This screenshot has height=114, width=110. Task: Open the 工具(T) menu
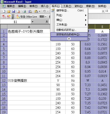(x=67, y=6)
